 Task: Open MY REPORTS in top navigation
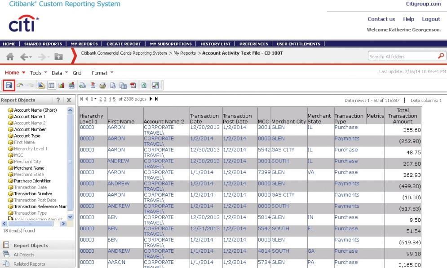(x=84, y=44)
